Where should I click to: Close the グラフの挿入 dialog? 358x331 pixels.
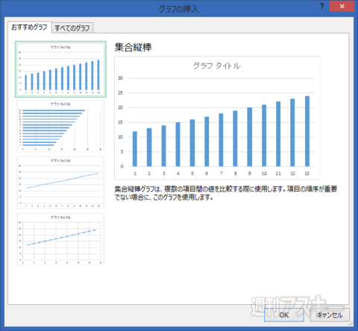(342, 6)
